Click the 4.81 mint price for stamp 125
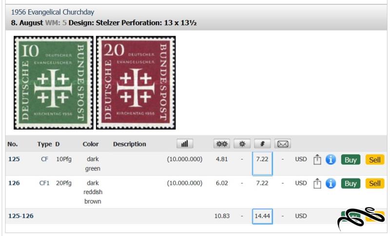The image size is (390, 236). pos(222,159)
